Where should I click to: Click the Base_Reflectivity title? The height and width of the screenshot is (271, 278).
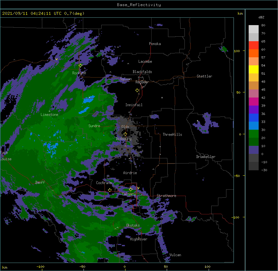pyautogui.click(x=139, y=5)
